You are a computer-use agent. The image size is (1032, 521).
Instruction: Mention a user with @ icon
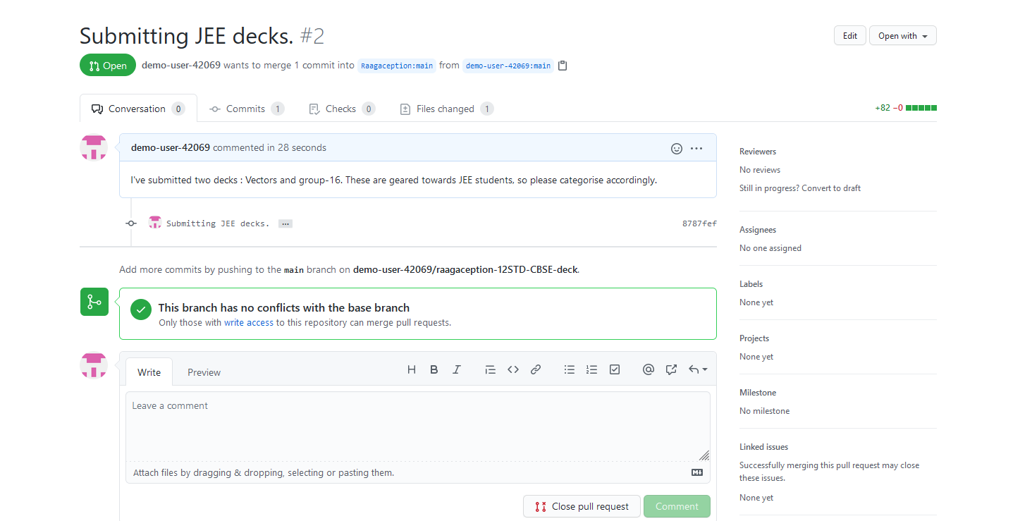pos(649,369)
